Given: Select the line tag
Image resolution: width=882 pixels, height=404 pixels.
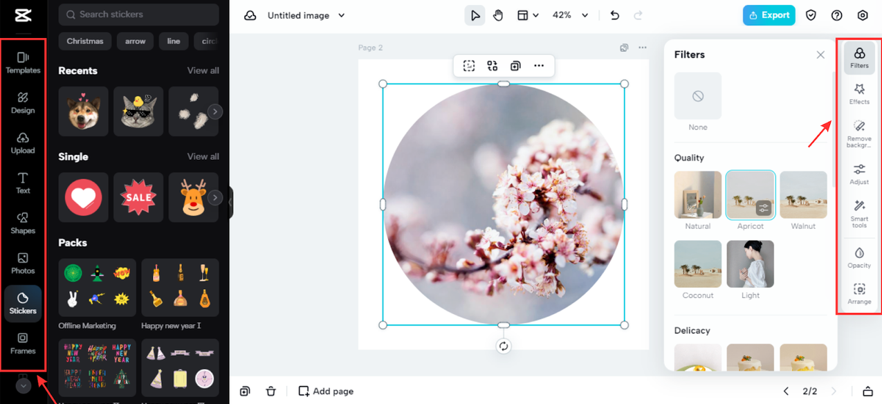Looking at the screenshot, I should [x=174, y=41].
